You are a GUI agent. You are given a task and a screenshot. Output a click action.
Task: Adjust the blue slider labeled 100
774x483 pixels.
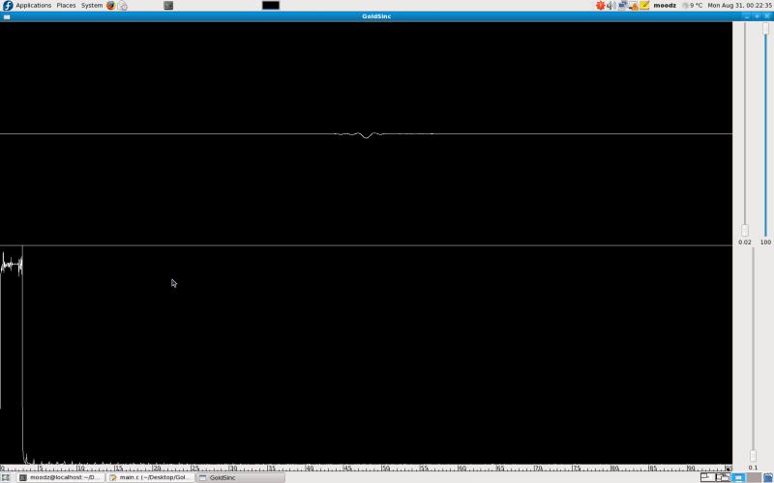pyautogui.click(x=765, y=29)
